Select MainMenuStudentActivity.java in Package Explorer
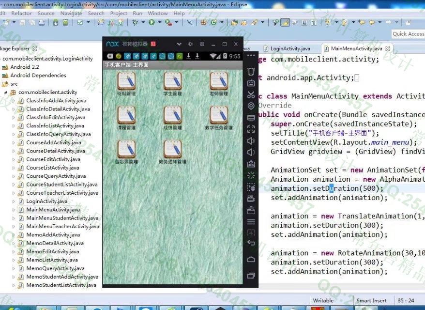This screenshot has width=425, height=310. [62, 218]
